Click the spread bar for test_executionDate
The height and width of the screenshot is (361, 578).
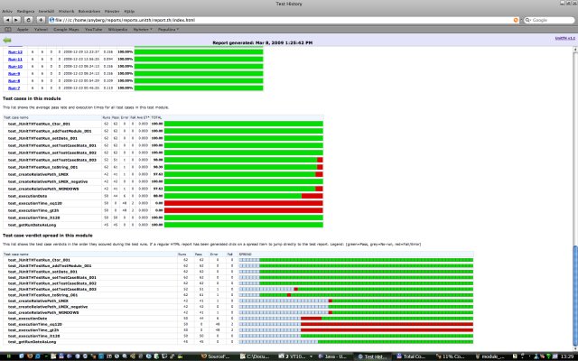tap(406, 318)
